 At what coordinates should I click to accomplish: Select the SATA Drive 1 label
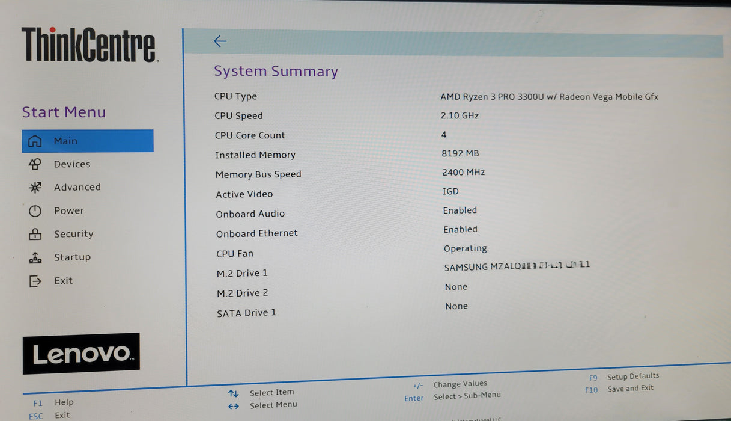(246, 313)
